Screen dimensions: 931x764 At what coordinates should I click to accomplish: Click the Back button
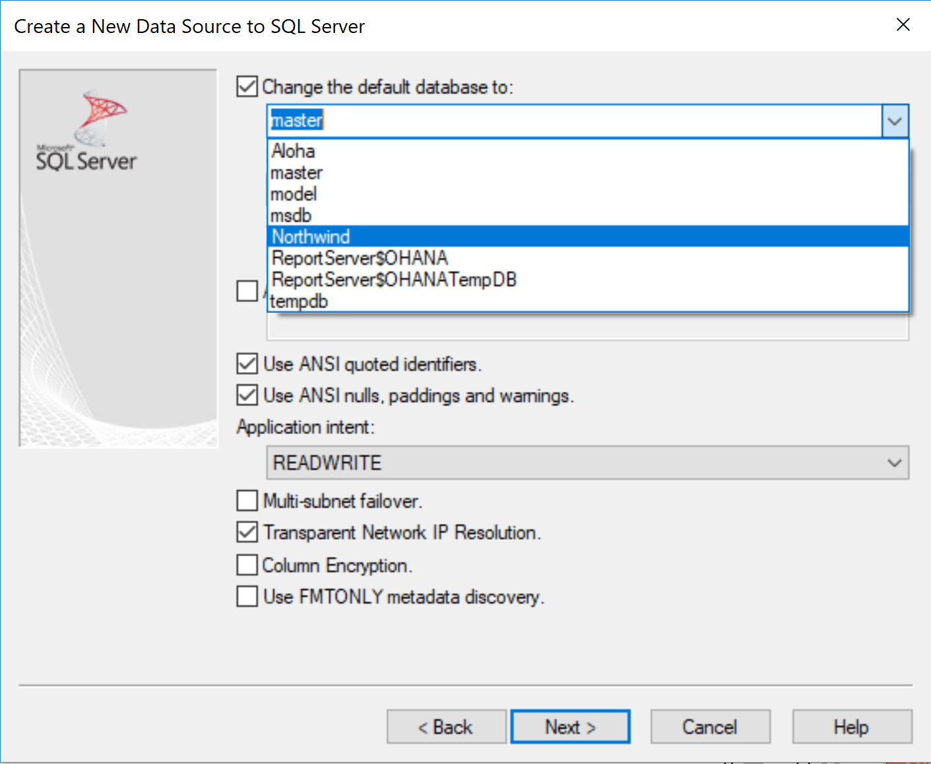[446, 726]
